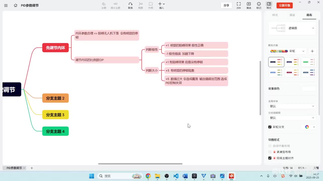Image resolution: width=323 pixels, height=181 pixels.
Task: Open the hamburger main menu
Action: (x=6, y=5)
